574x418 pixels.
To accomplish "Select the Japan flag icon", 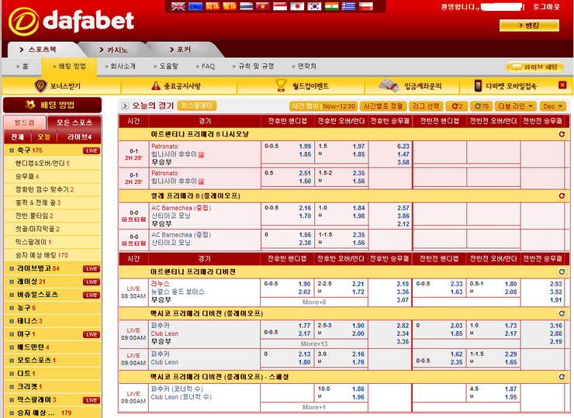I will click(x=297, y=6).
